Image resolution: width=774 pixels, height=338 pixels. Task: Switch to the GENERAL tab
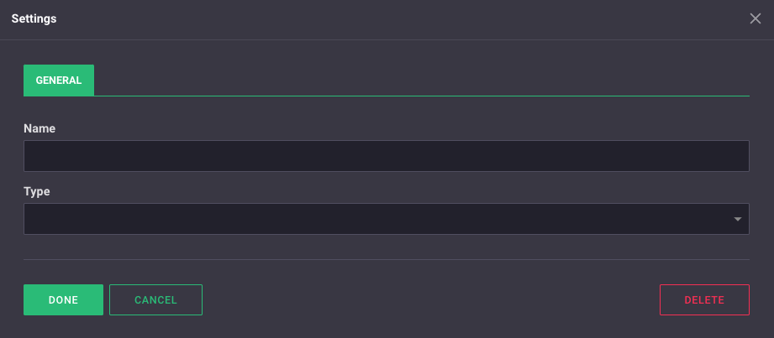pos(59,81)
